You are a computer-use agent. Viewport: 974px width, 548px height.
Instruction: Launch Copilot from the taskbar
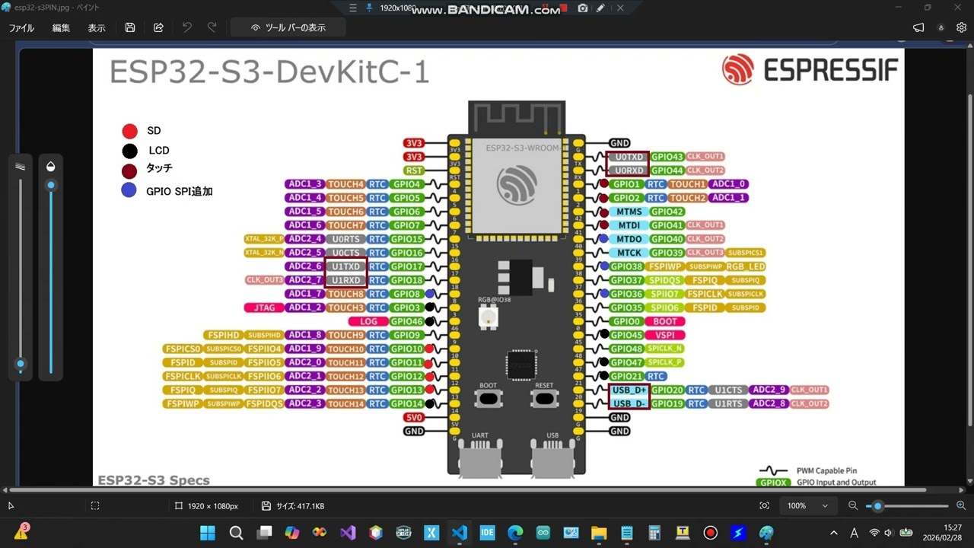point(292,533)
